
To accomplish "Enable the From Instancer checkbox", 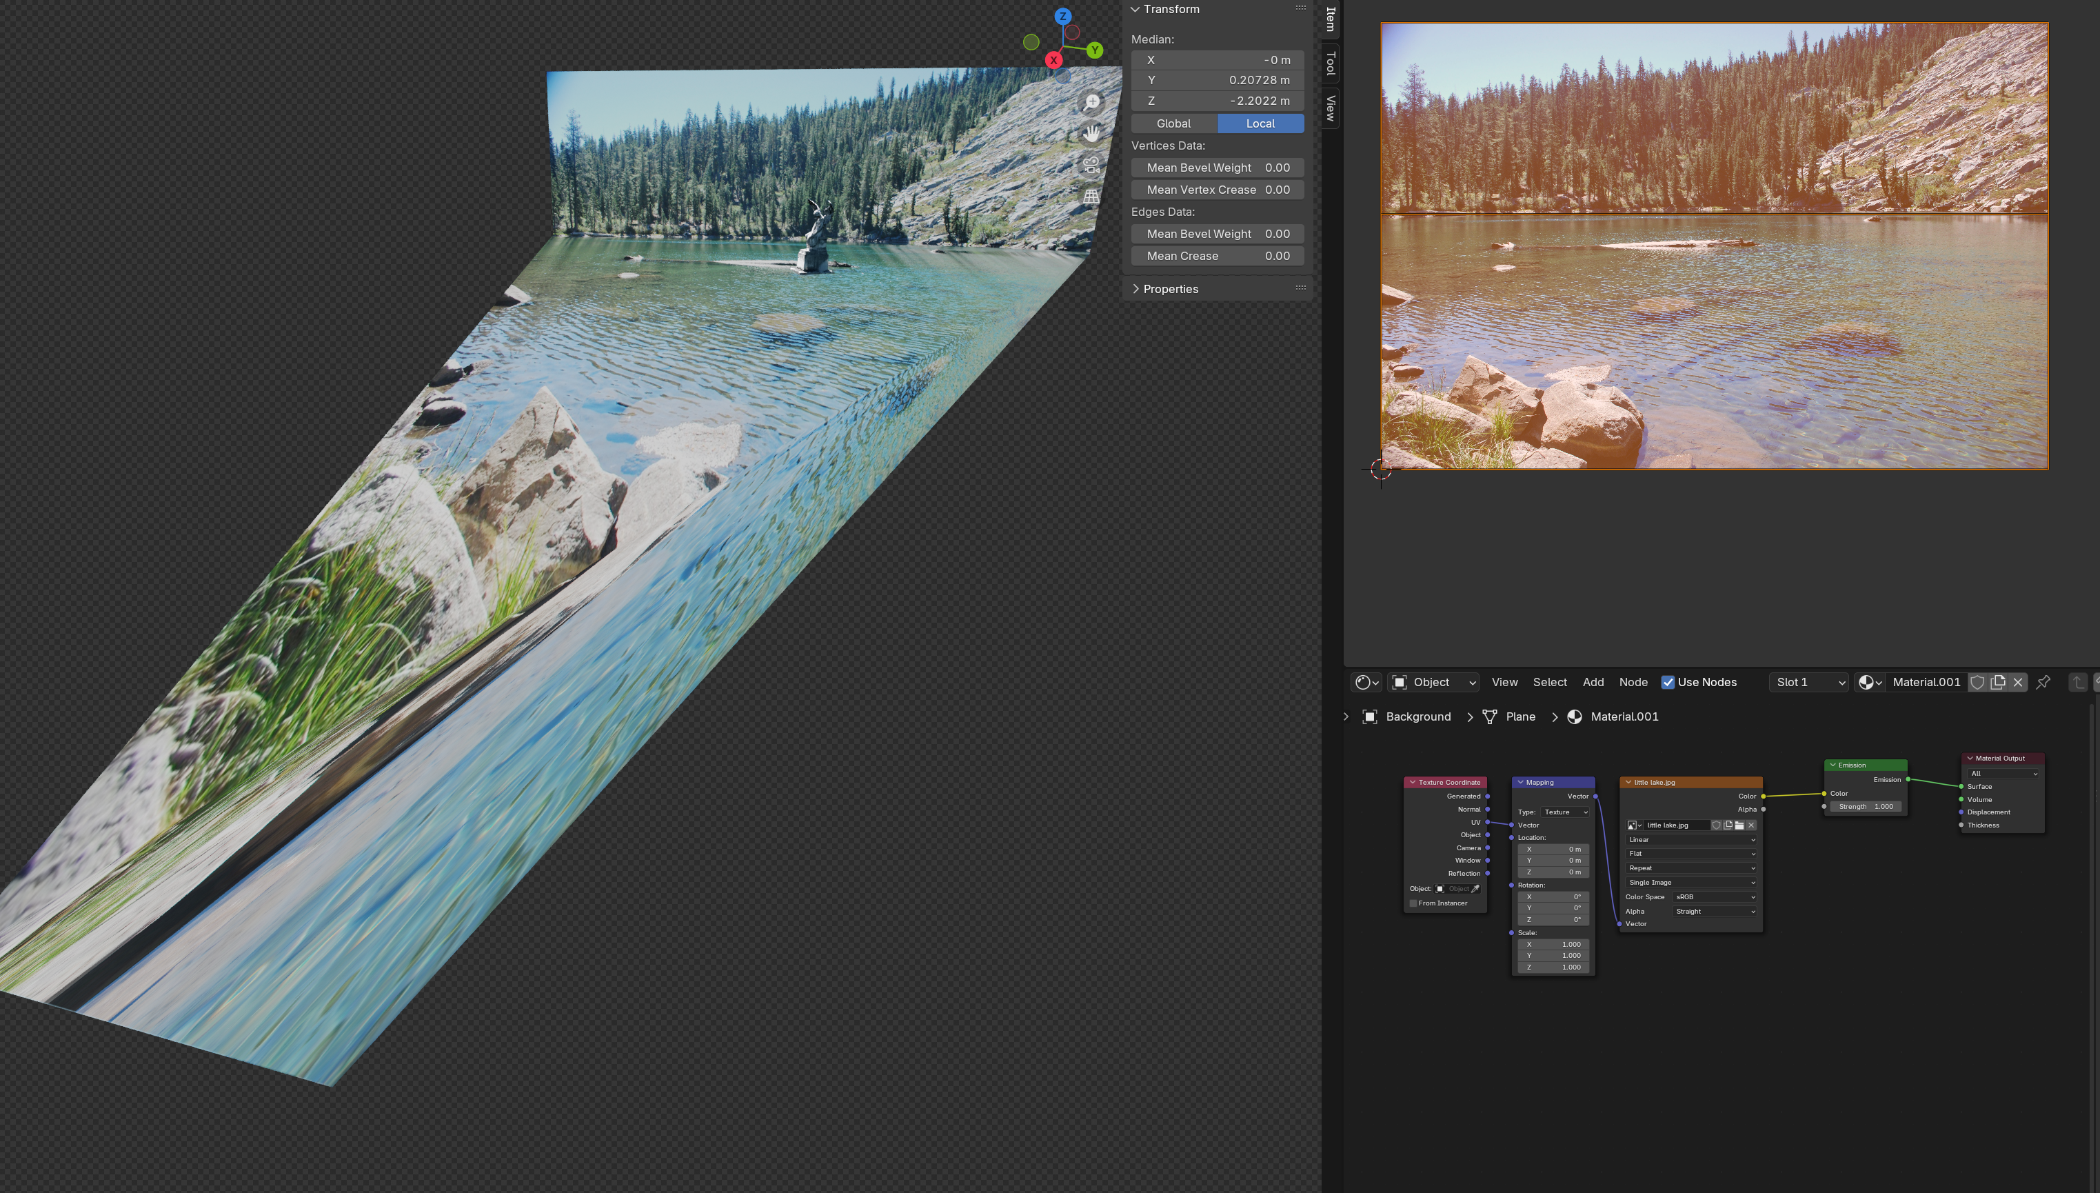I will (1413, 904).
